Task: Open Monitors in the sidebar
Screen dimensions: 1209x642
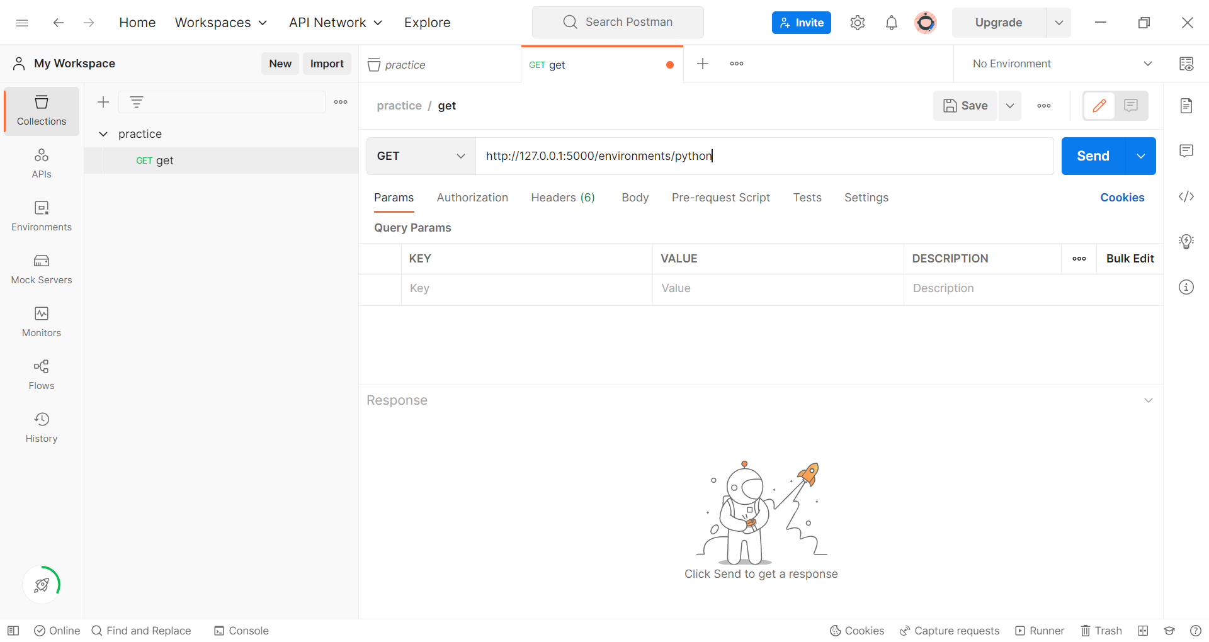Action: coord(42,322)
